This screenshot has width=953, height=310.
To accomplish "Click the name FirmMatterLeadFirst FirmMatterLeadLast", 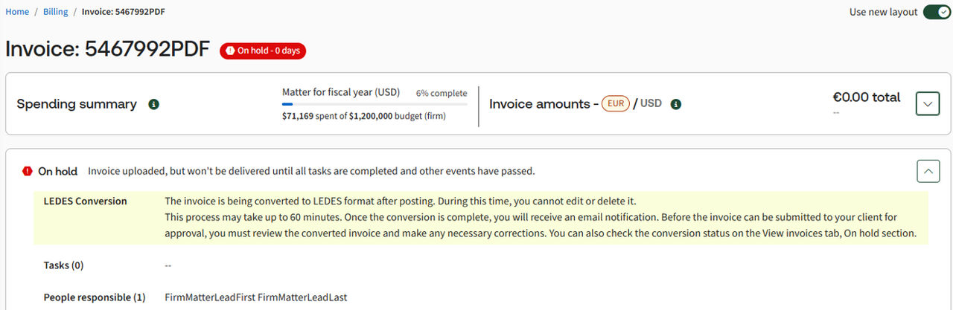I will click(255, 297).
